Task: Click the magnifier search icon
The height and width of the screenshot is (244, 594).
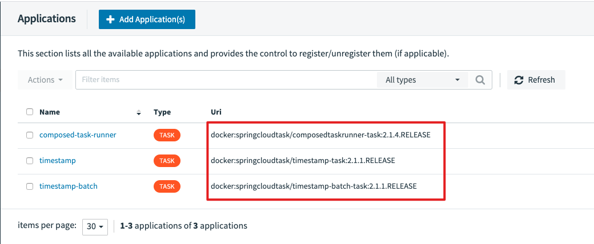Action: [x=480, y=80]
